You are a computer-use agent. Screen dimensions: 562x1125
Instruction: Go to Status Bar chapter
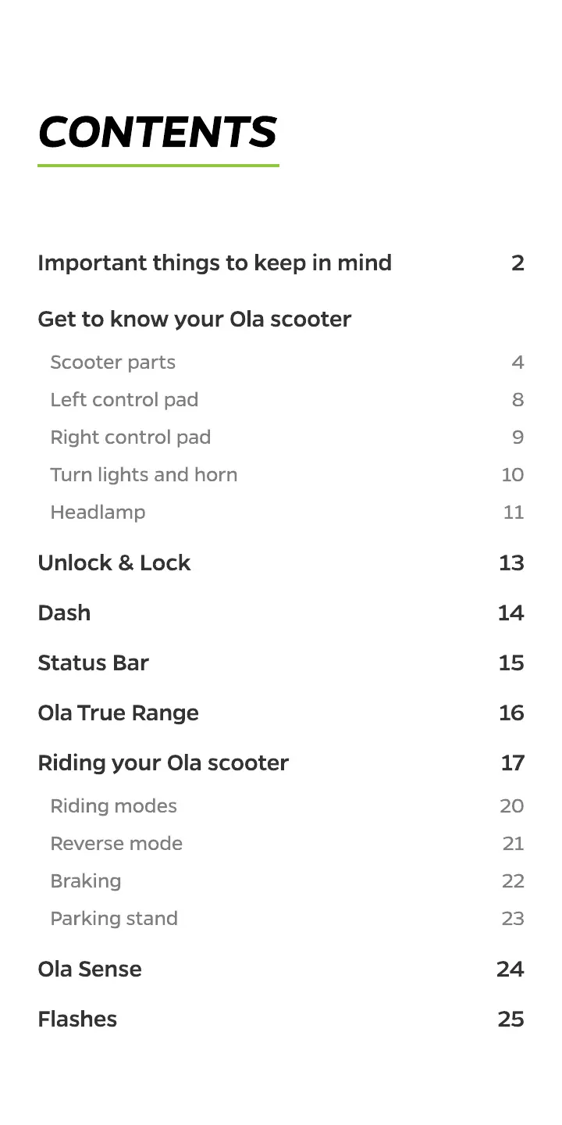pos(93,662)
